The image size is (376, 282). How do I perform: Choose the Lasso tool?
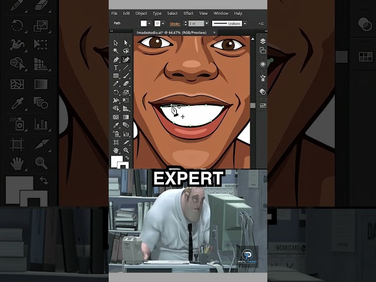tap(126, 51)
